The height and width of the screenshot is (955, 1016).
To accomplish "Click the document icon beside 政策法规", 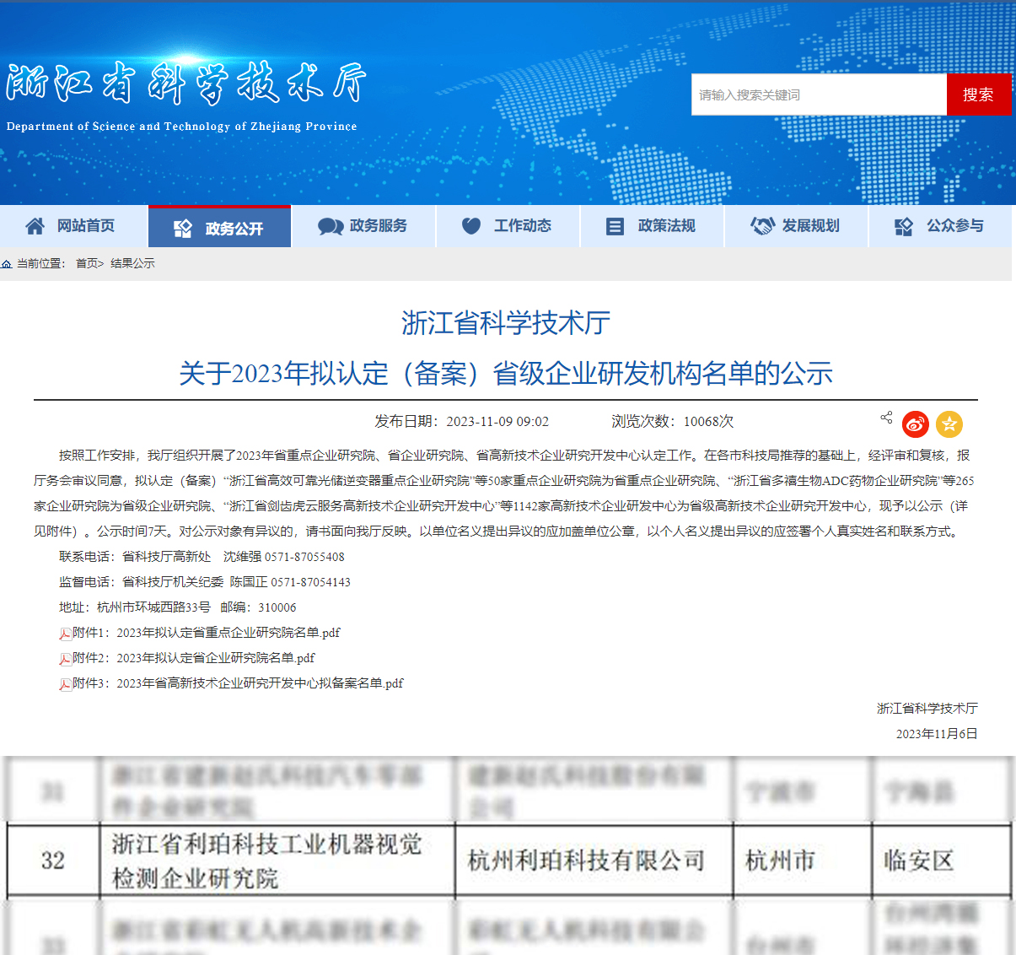I will coord(616,226).
